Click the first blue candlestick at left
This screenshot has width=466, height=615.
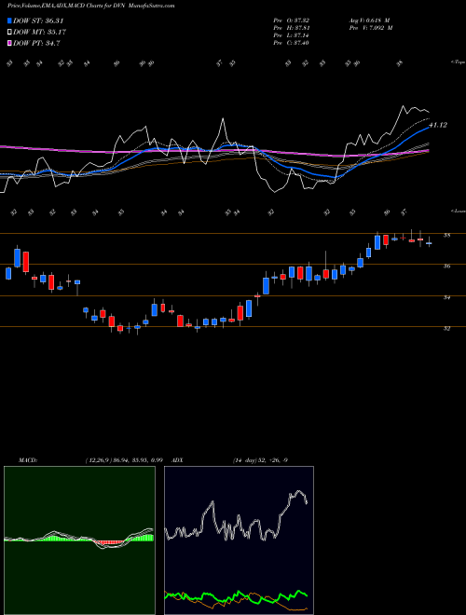click(8, 273)
